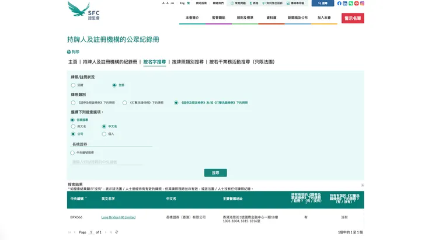The height and width of the screenshot is (240, 432).
Task: Select 公司 radio option
Action: coord(73,134)
